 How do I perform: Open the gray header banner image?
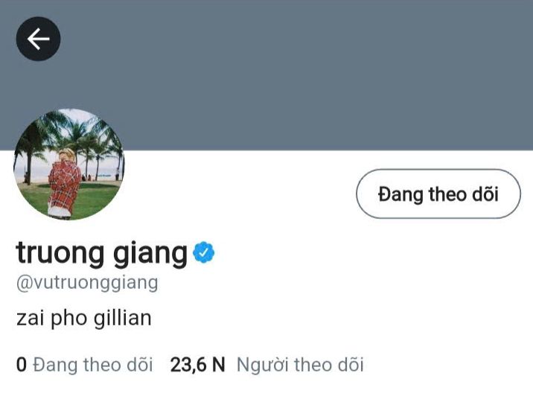[x=266, y=74]
